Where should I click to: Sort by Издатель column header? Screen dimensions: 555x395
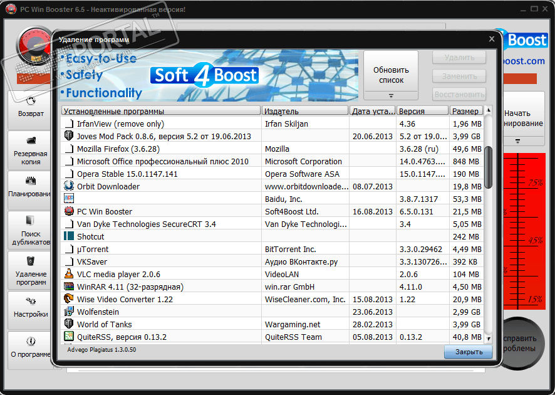(305, 111)
